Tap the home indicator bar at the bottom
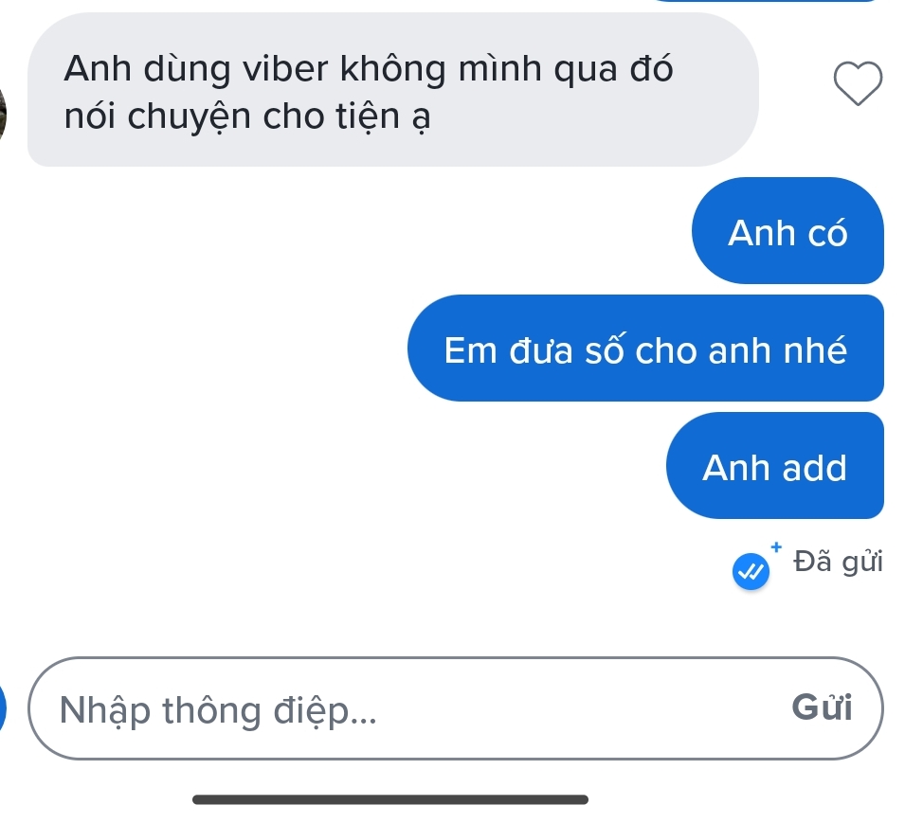905x823 pixels. pos(389,799)
